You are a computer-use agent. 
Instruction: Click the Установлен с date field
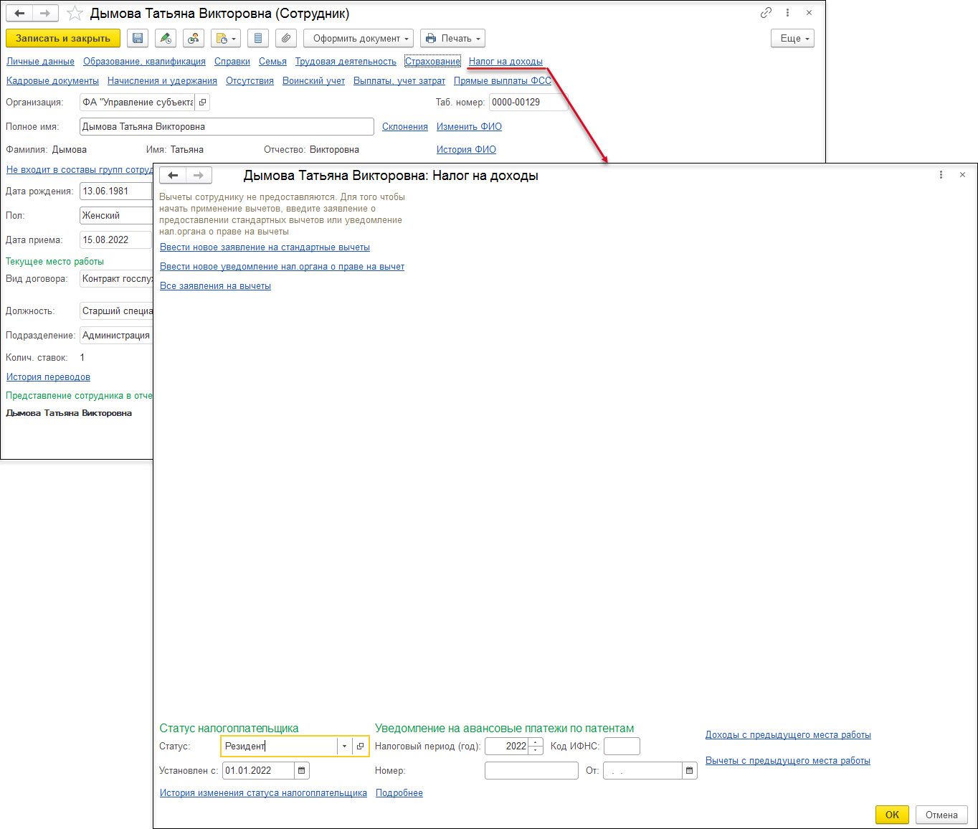pyautogui.click(x=258, y=771)
